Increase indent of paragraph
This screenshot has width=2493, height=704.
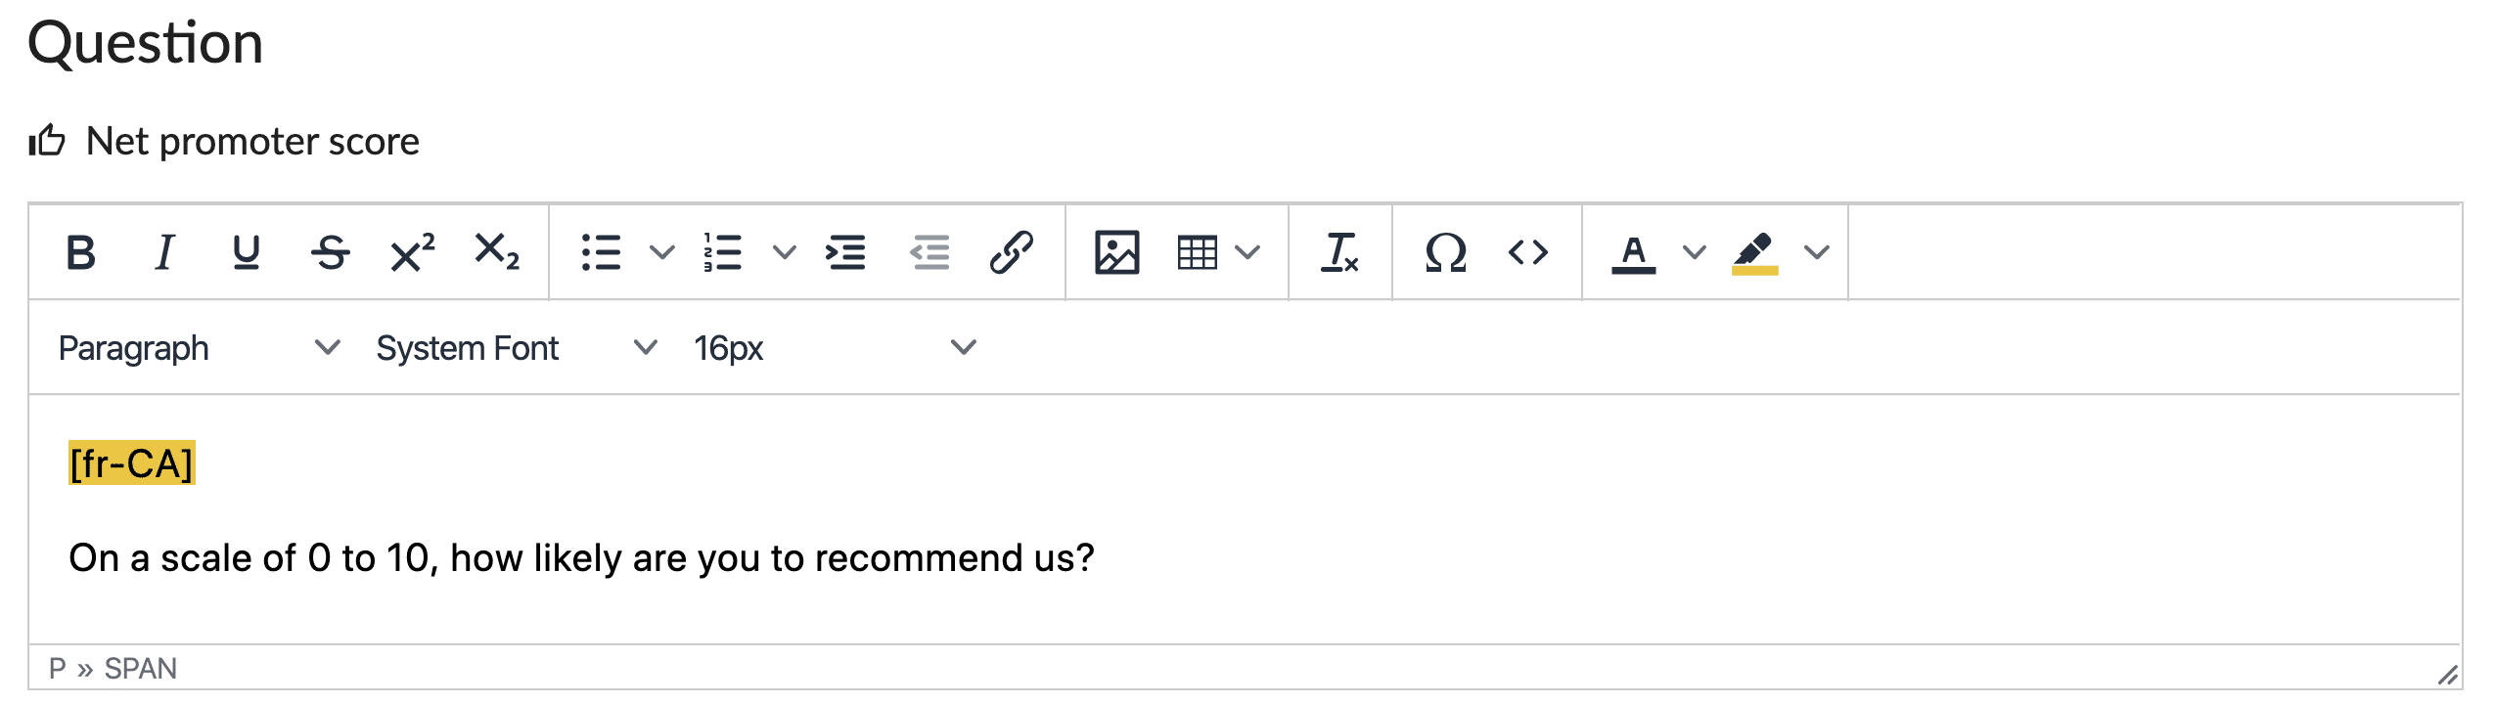845,252
